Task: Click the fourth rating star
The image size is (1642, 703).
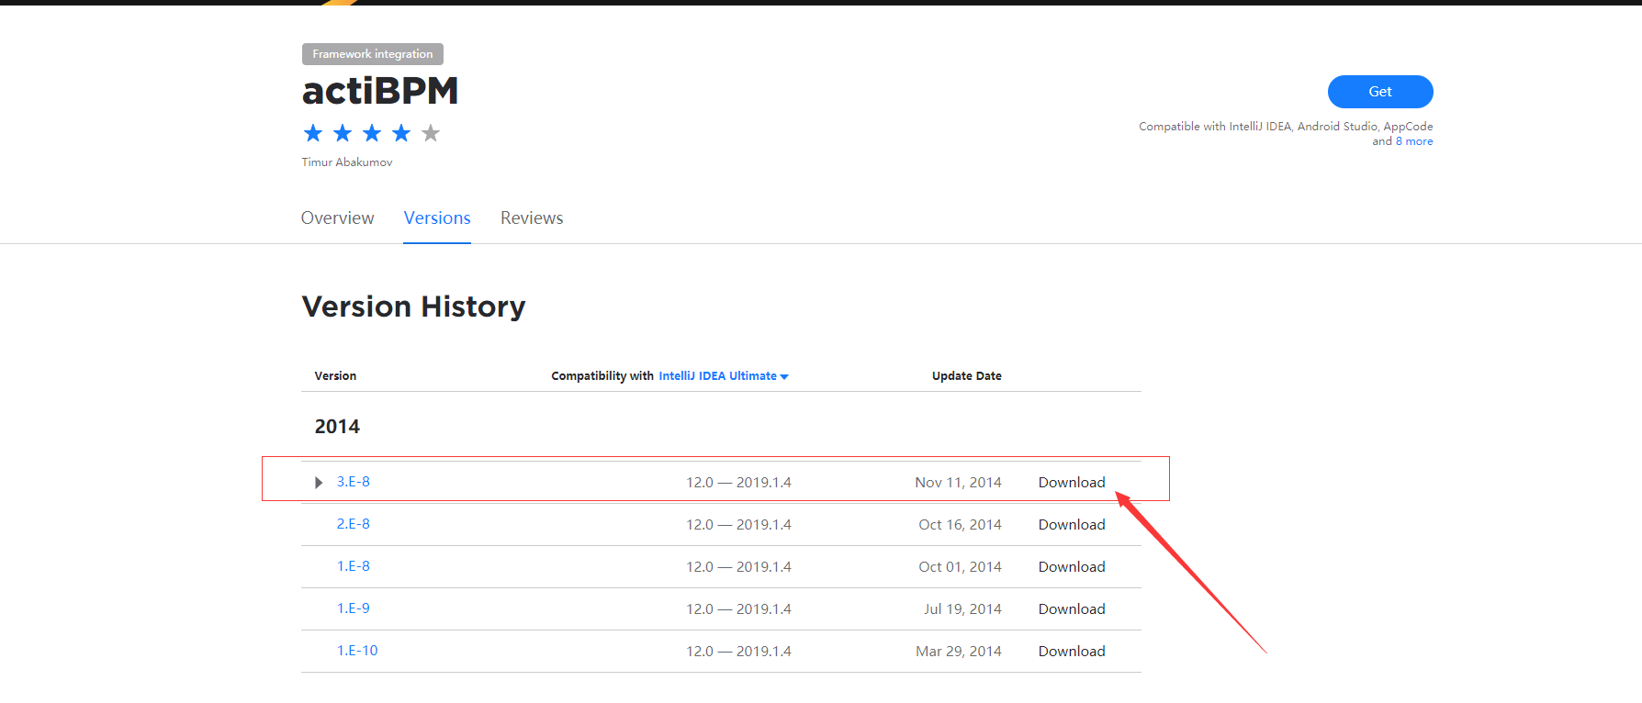Action: (401, 133)
